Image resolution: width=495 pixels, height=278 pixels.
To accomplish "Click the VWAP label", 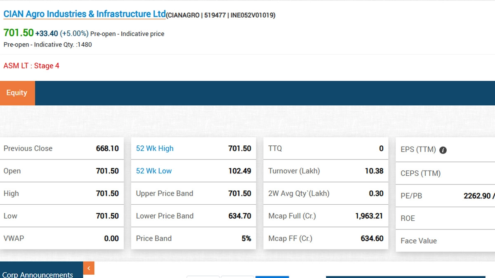I will pos(14,238).
